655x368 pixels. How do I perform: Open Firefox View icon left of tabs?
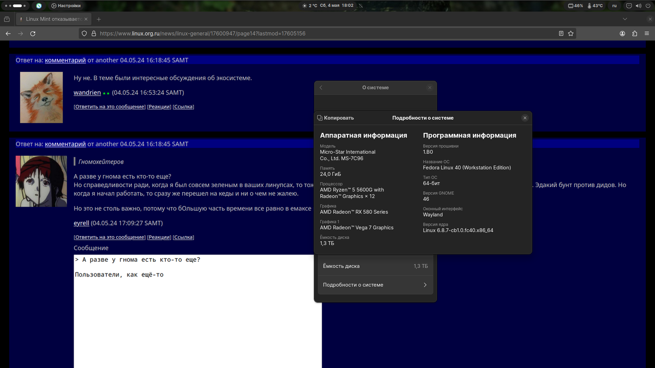[x=7, y=19]
